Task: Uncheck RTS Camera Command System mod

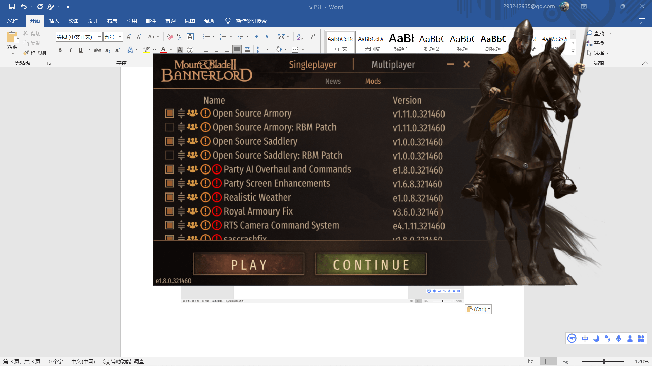Action: coord(169,225)
